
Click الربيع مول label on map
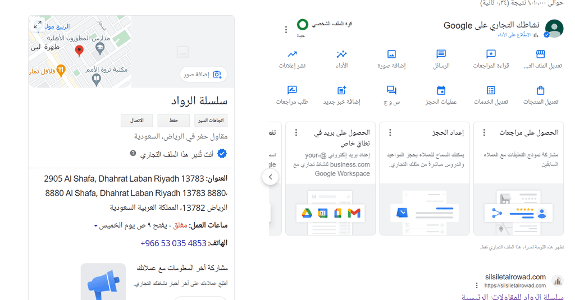click(57, 26)
